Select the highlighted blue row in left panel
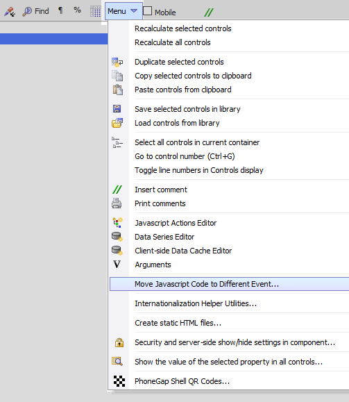Viewport: 349px width, 402px height. 54,39
